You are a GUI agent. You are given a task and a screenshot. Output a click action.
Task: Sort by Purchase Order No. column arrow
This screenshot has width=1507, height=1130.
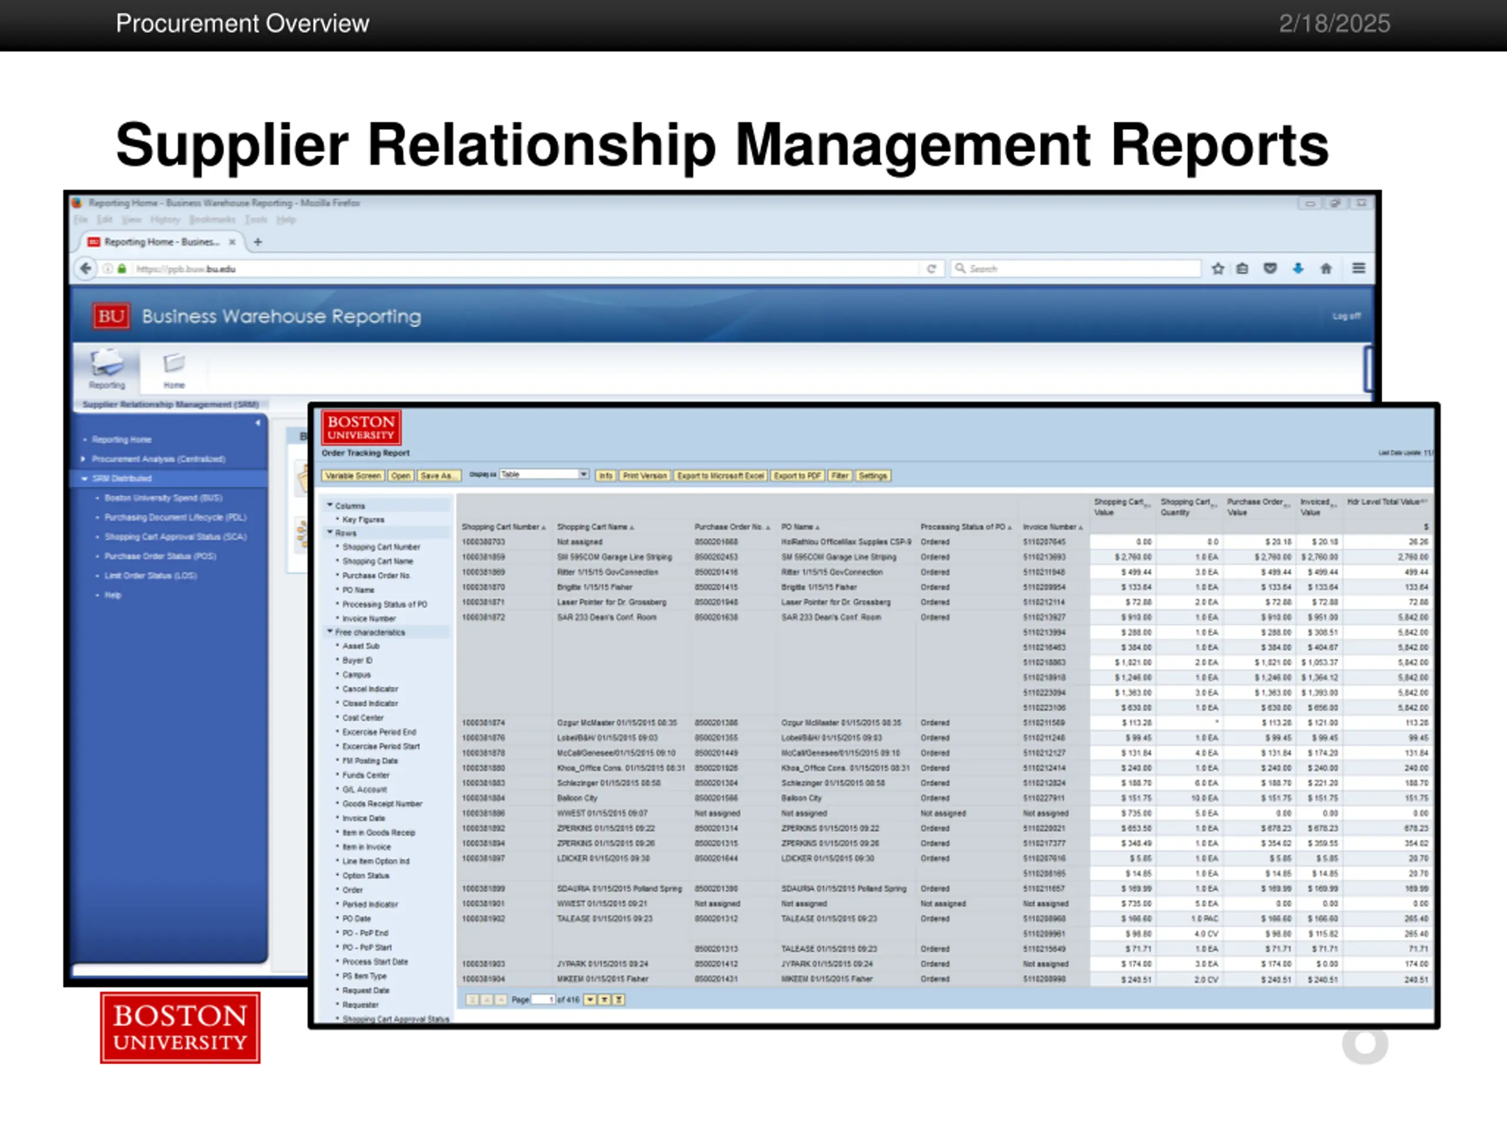(x=768, y=527)
